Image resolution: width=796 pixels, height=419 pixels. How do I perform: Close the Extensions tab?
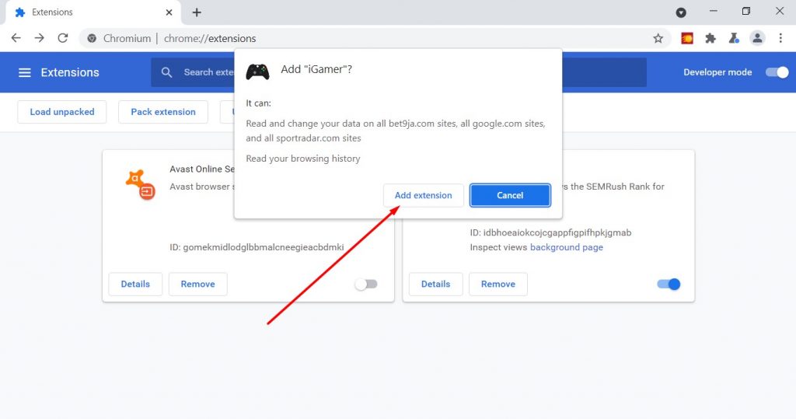coord(169,12)
